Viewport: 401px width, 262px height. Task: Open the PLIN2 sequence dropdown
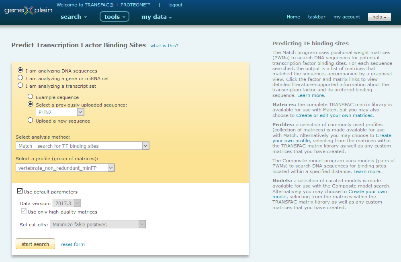(x=60, y=112)
